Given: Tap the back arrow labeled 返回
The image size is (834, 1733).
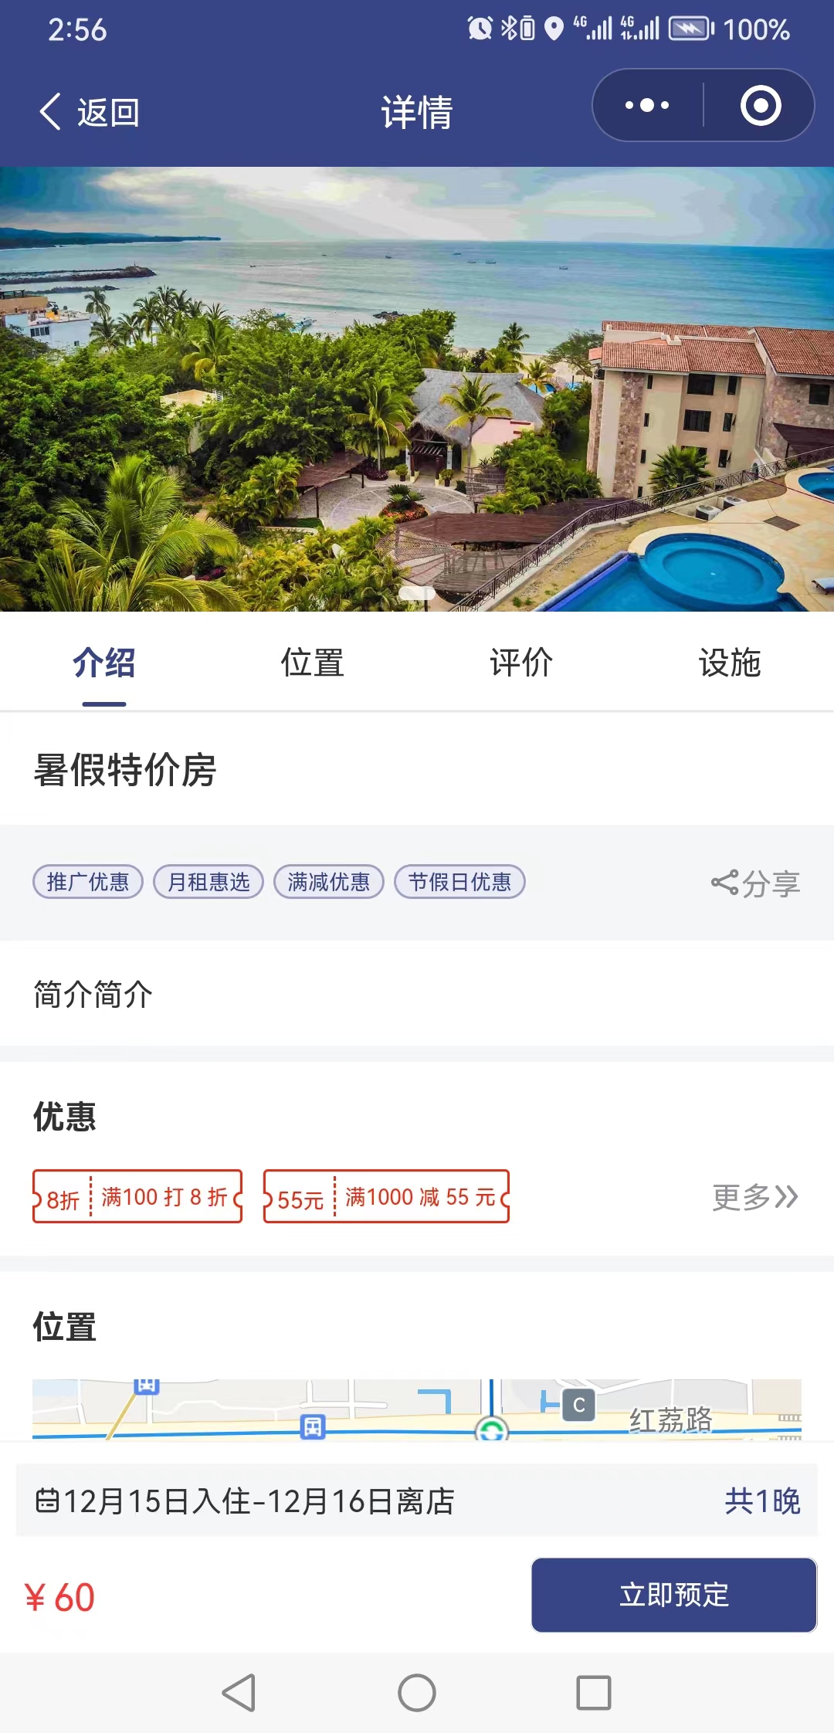Looking at the screenshot, I should point(89,112).
